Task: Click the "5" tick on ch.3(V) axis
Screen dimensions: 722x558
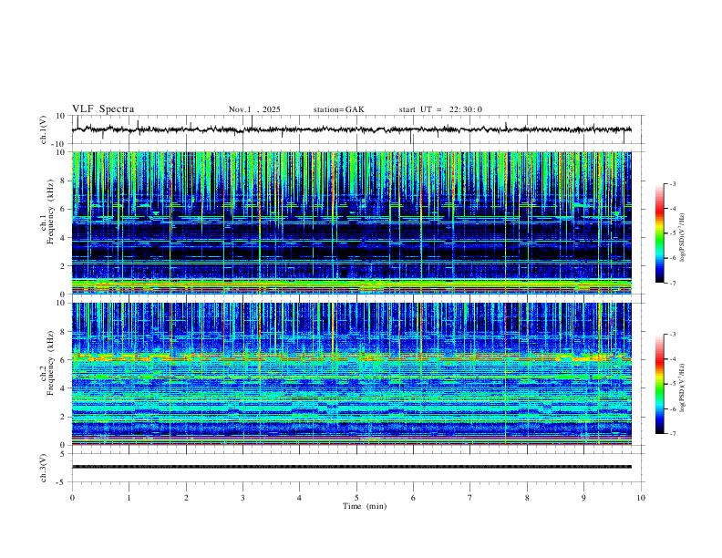Action: coord(64,454)
